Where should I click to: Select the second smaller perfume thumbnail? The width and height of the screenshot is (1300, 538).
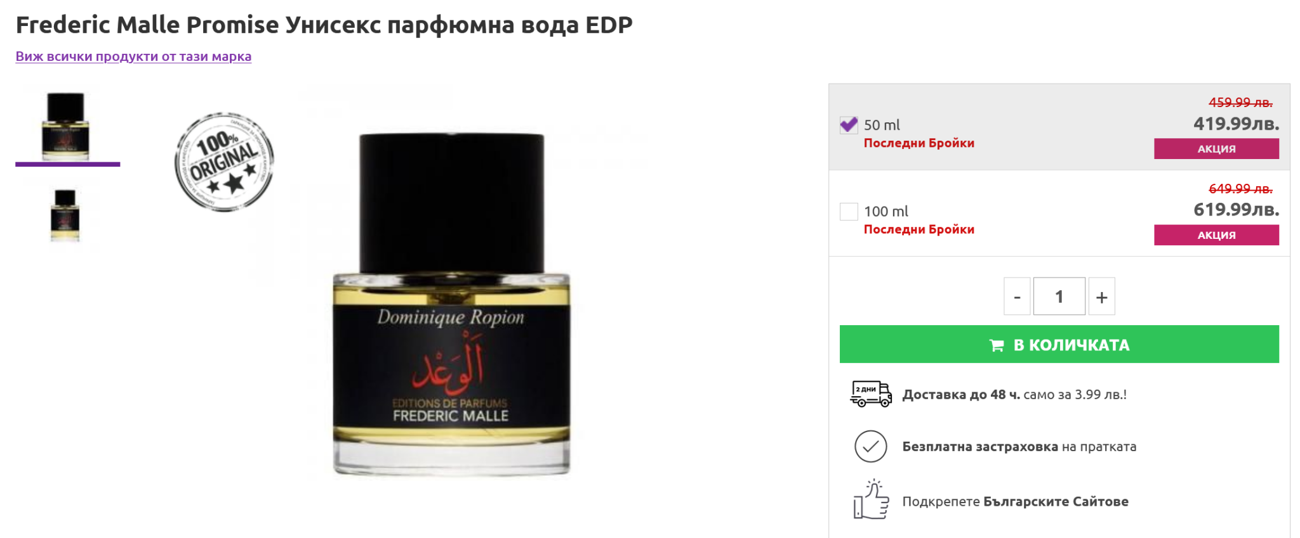click(65, 215)
